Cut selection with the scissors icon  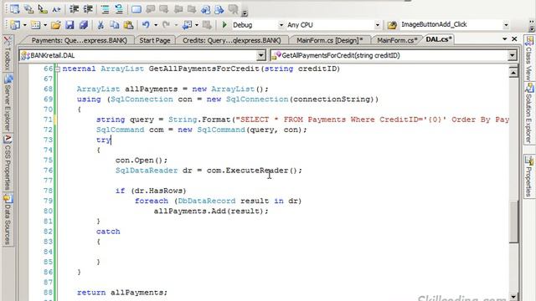click(100, 25)
